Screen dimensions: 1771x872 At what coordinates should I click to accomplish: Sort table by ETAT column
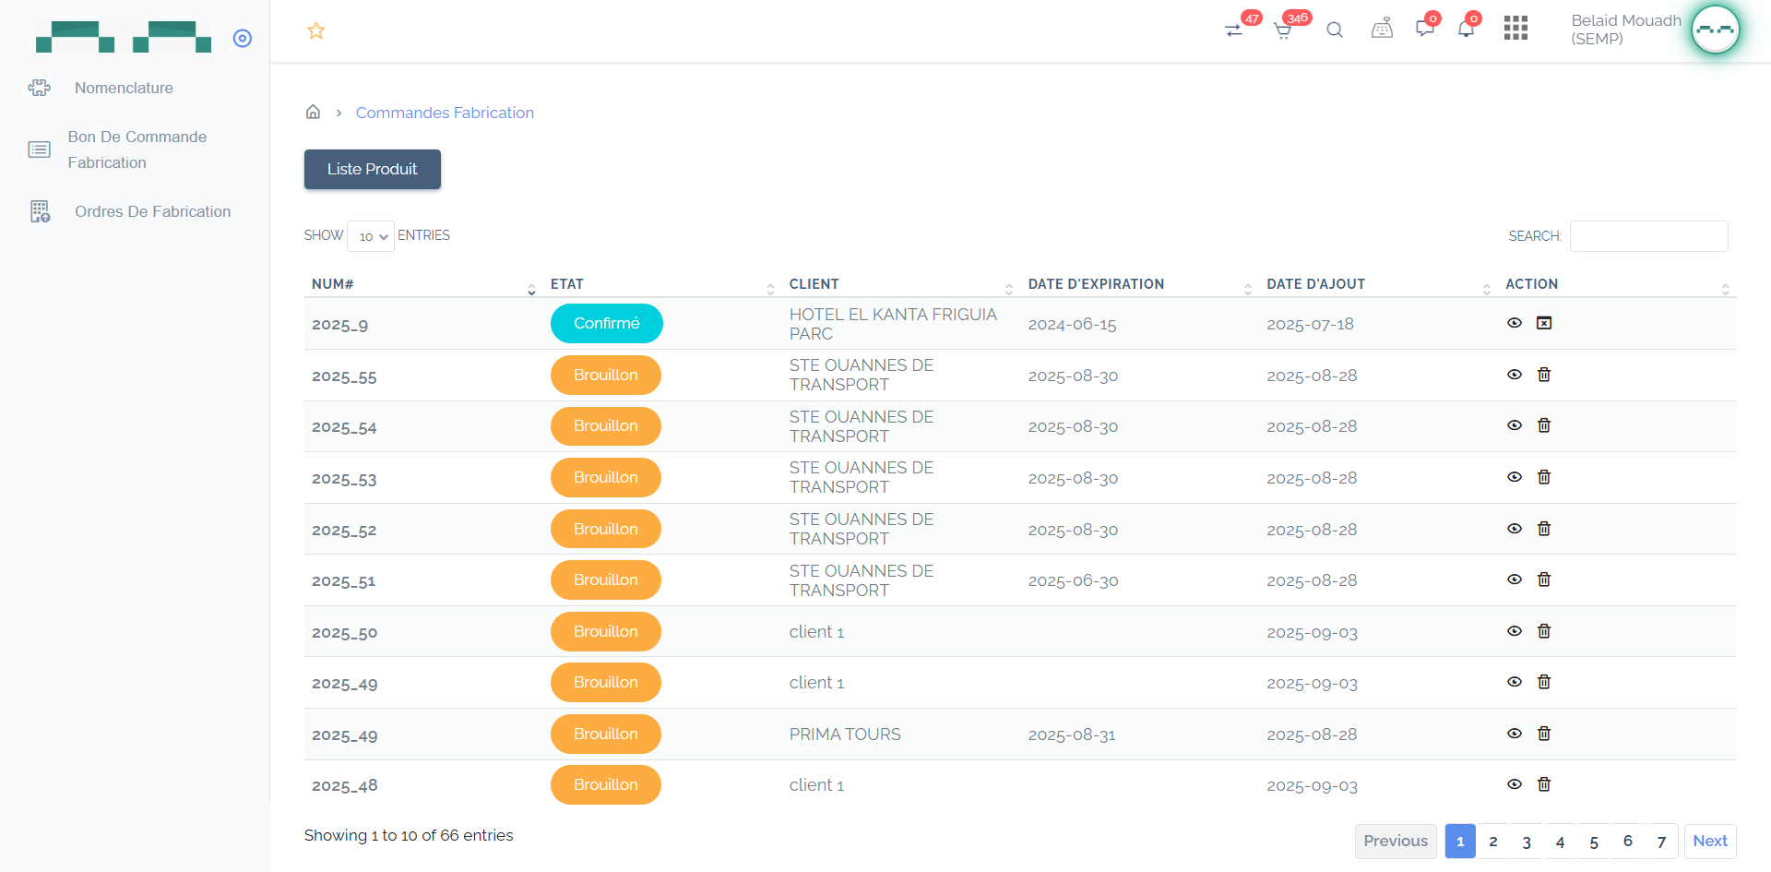[x=662, y=284]
